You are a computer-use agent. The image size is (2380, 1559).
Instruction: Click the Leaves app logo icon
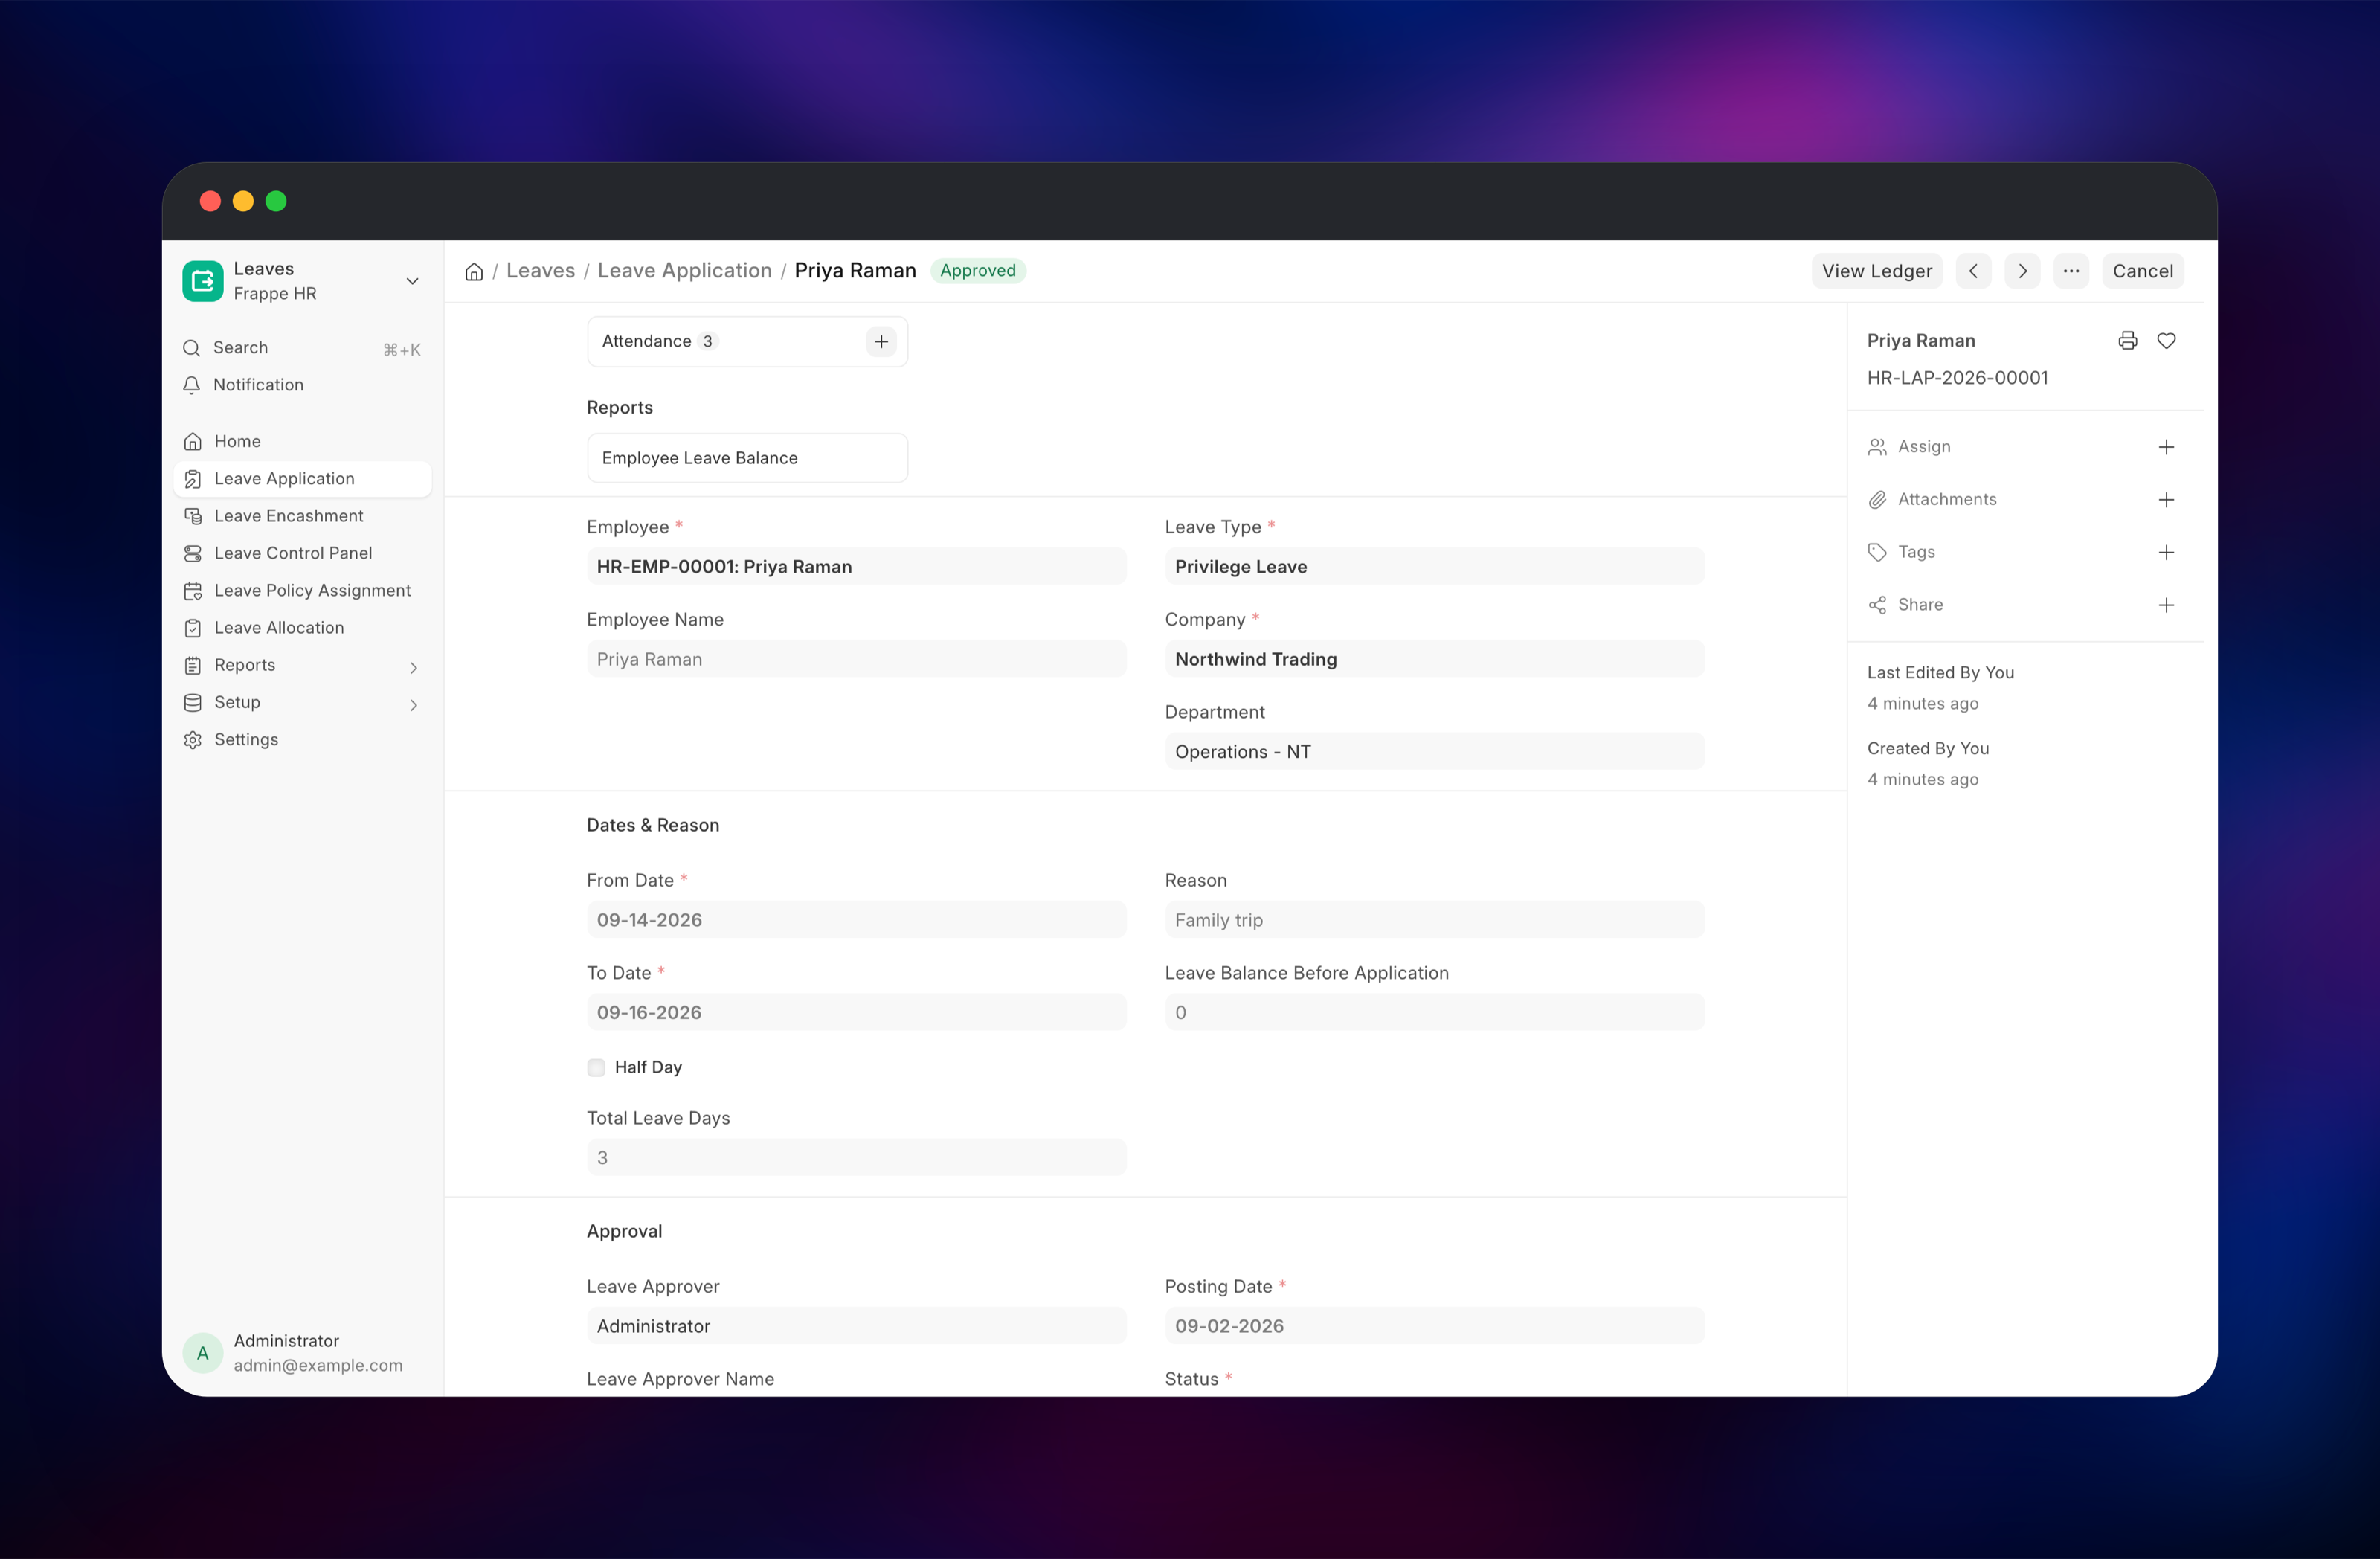pyautogui.click(x=202, y=281)
